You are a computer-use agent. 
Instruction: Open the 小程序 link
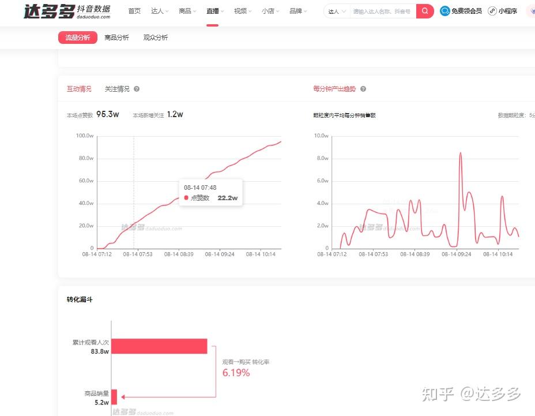pos(508,11)
